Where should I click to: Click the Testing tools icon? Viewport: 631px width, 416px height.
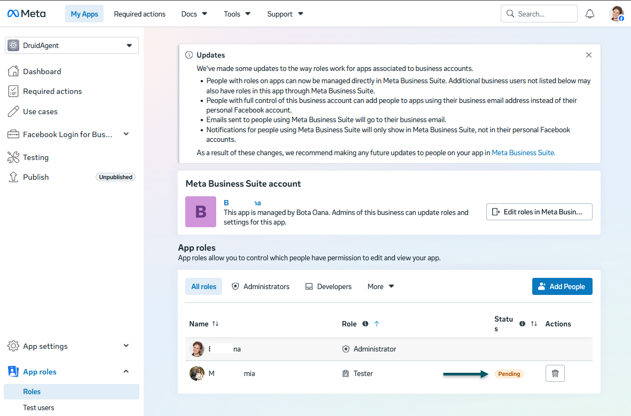click(13, 157)
